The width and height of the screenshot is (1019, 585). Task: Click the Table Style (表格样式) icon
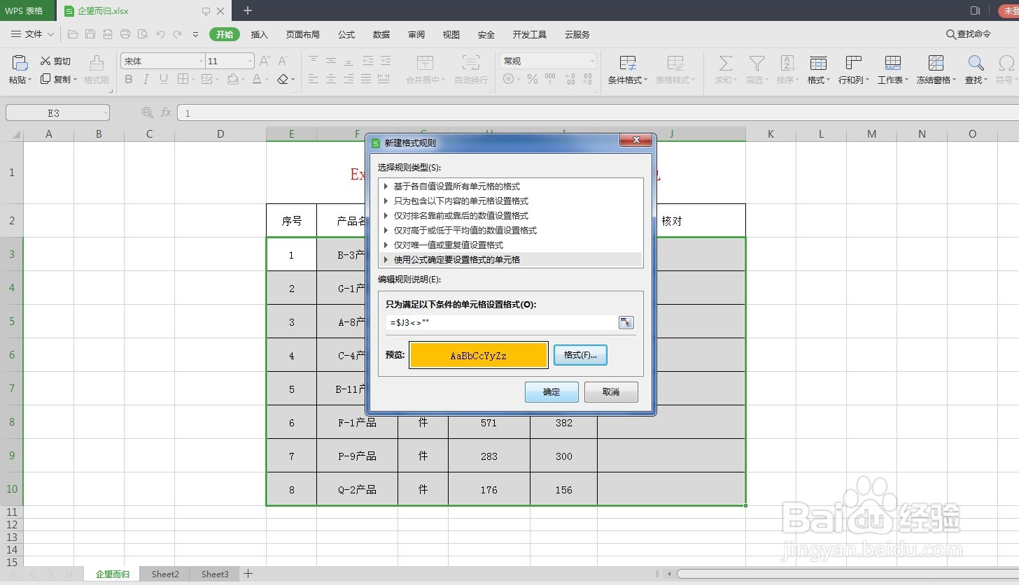(x=675, y=64)
